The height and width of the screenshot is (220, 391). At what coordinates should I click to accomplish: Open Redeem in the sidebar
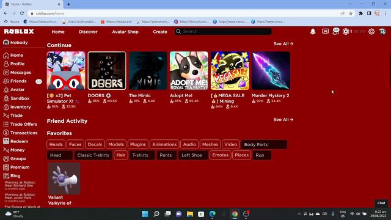(x=19, y=141)
